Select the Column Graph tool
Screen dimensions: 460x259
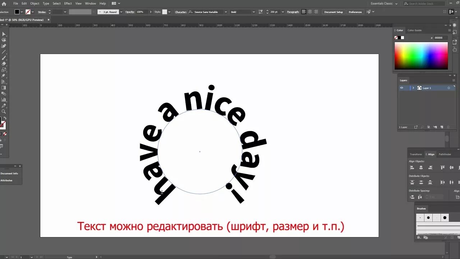pos(4,100)
